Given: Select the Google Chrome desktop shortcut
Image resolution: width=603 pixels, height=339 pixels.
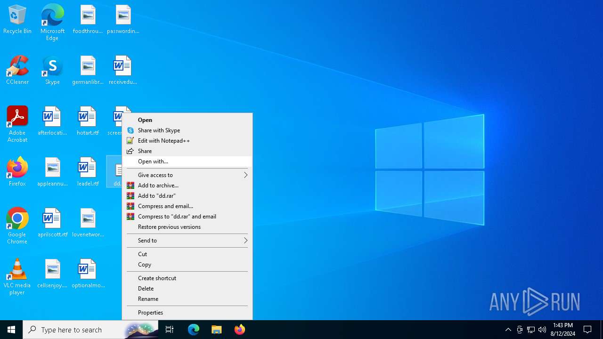Looking at the screenshot, I should (x=17, y=226).
